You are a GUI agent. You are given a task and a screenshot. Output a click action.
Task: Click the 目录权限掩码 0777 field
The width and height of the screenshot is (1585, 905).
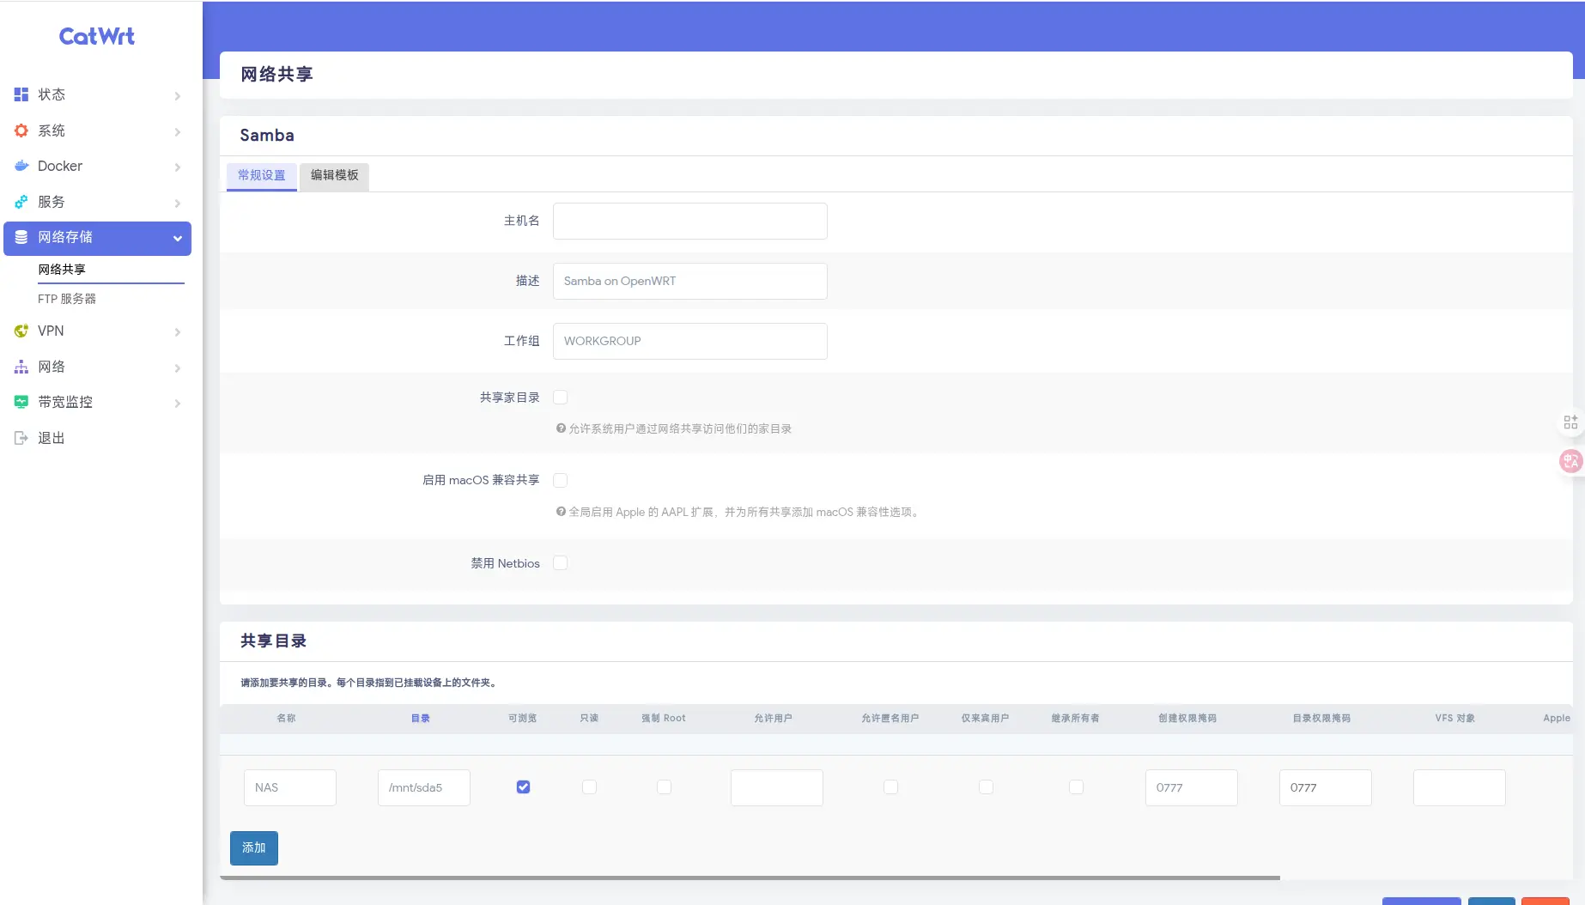click(x=1326, y=787)
